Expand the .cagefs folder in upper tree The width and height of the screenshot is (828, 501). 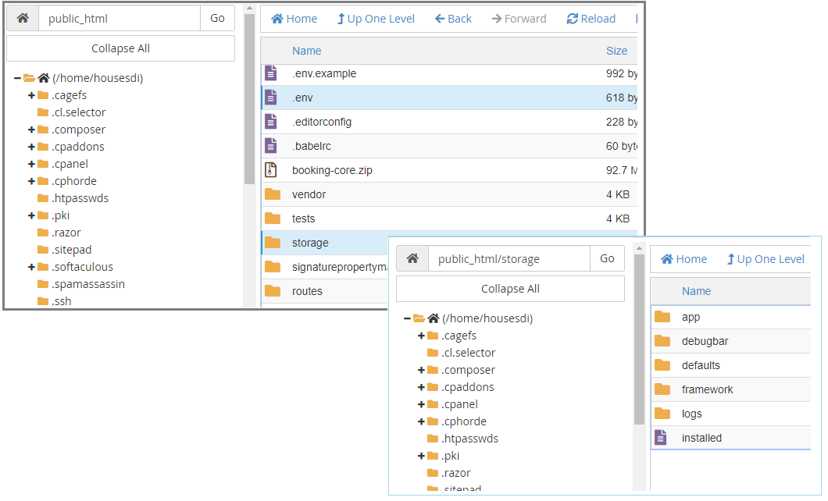click(x=31, y=95)
